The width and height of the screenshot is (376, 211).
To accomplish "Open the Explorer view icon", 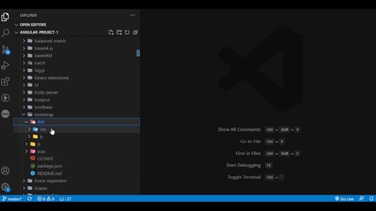I will pyautogui.click(x=5, y=17).
